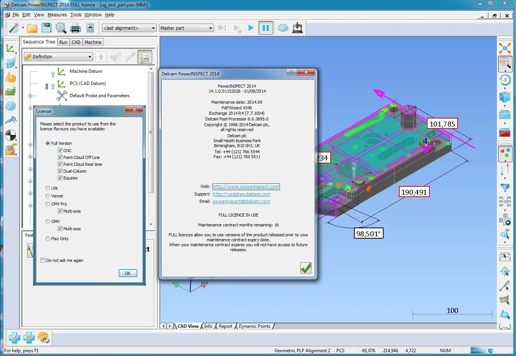
Task: Switch to the Machine tab
Action: click(93, 42)
